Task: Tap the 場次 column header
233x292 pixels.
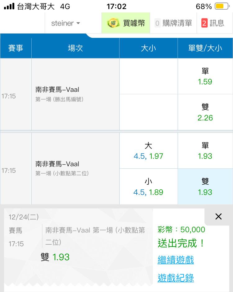Action: pos(75,48)
